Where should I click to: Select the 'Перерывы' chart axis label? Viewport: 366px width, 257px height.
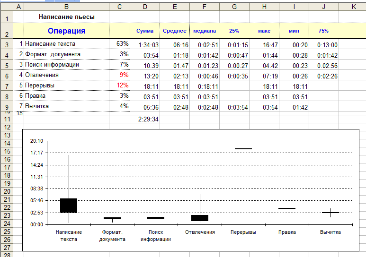(x=243, y=232)
